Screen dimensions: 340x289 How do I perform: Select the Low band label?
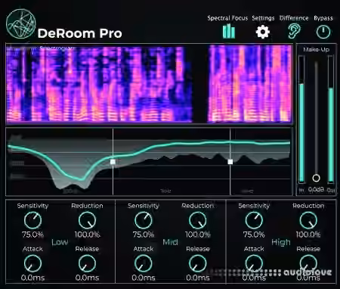[60, 242]
